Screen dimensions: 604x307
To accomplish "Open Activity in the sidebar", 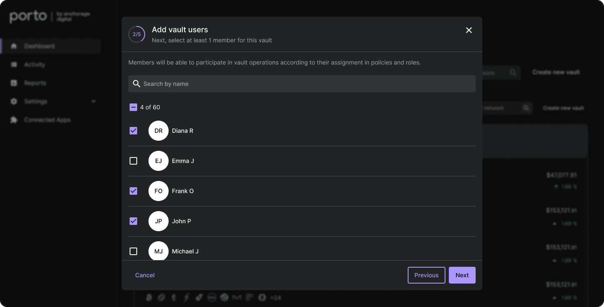I will (34, 64).
